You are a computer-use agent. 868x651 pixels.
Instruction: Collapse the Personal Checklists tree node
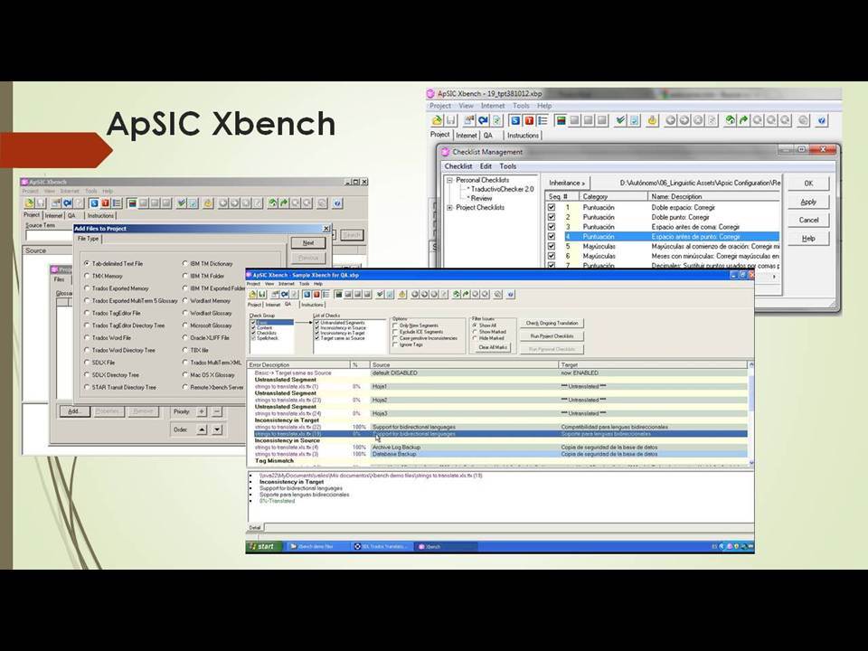449,180
